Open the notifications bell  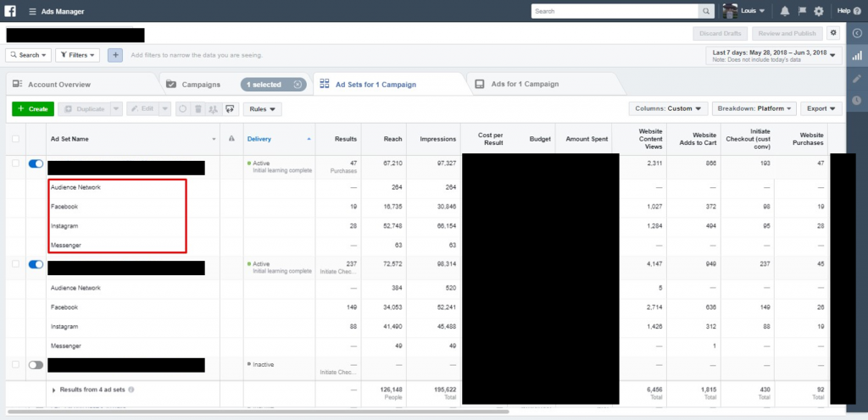(x=784, y=11)
